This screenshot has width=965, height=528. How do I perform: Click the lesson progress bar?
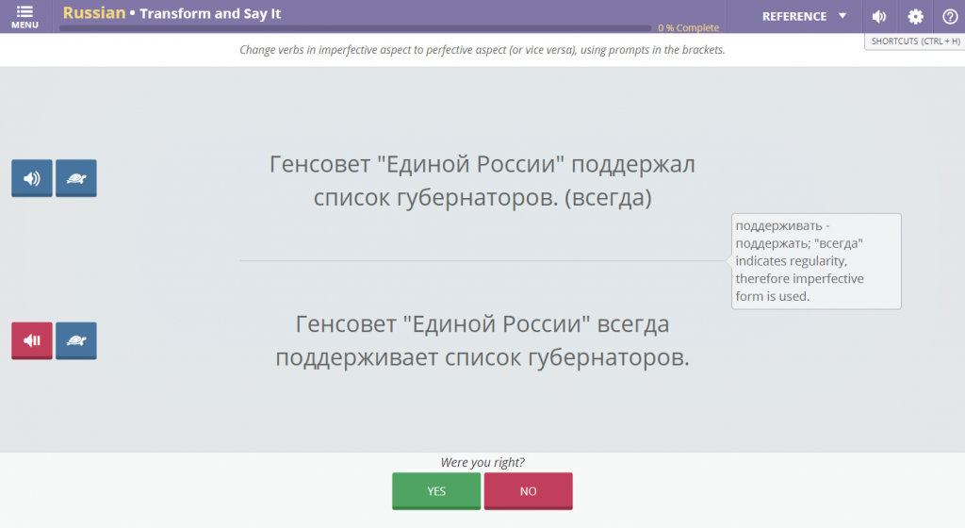point(354,28)
